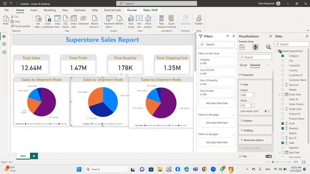Open the Format ribbon tab

click(132, 10)
